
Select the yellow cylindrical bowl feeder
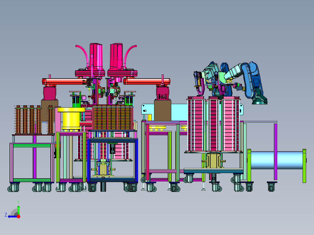(x=71, y=118)
